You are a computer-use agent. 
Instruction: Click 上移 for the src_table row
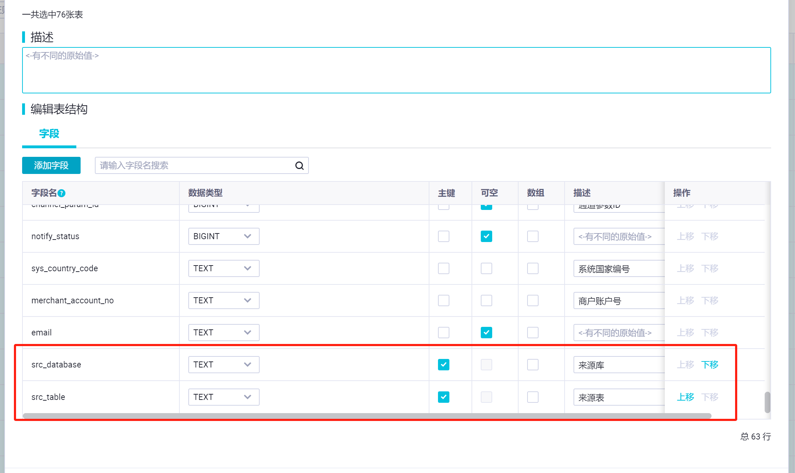click(686, 397)
